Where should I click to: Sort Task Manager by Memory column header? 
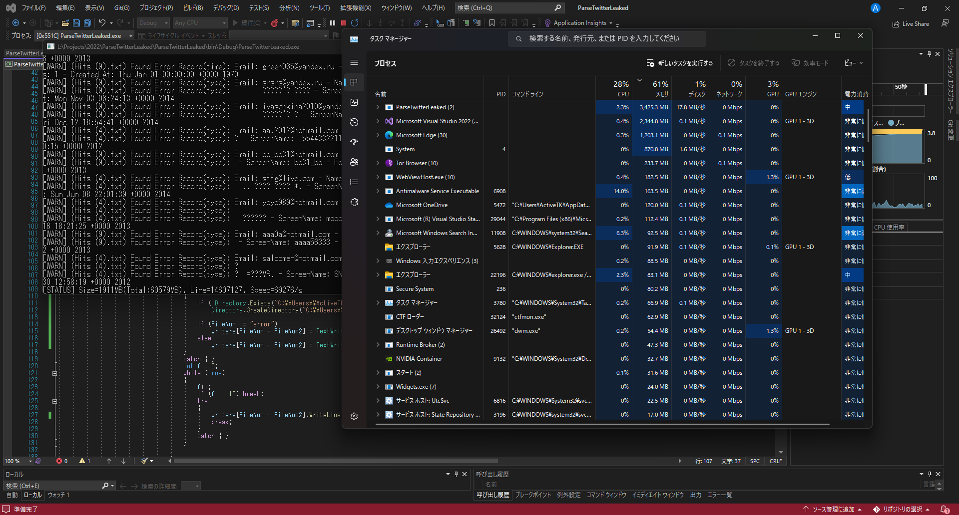point(652,88)
